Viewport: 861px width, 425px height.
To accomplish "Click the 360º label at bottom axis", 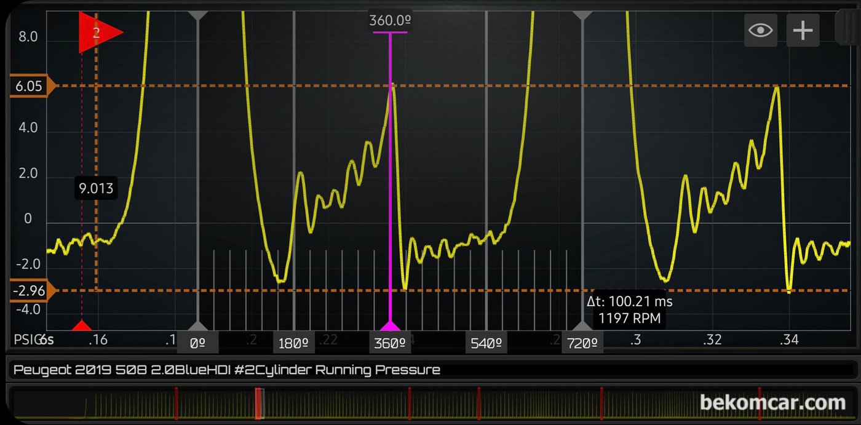I will tap(391, 343).
